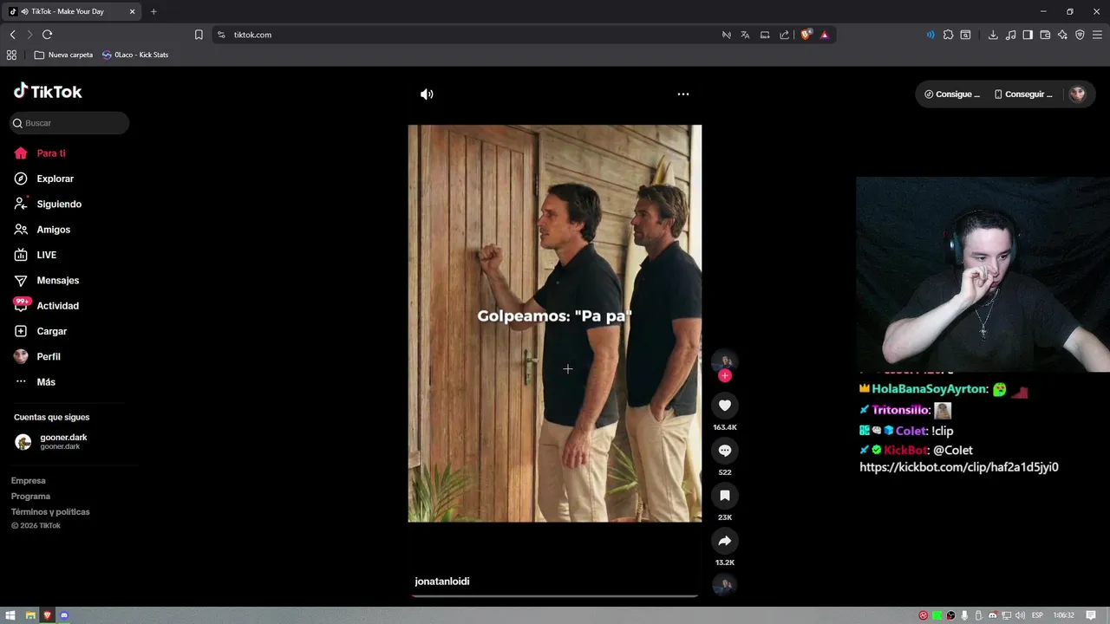Open the browser apps grid icon

tap(11, 55)
